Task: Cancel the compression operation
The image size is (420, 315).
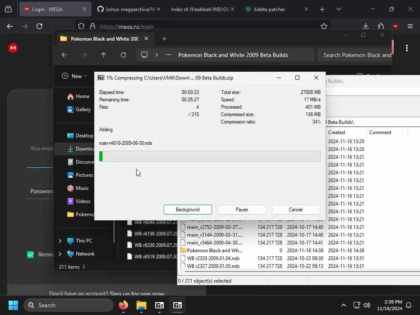Action: (x=296, y=210)
